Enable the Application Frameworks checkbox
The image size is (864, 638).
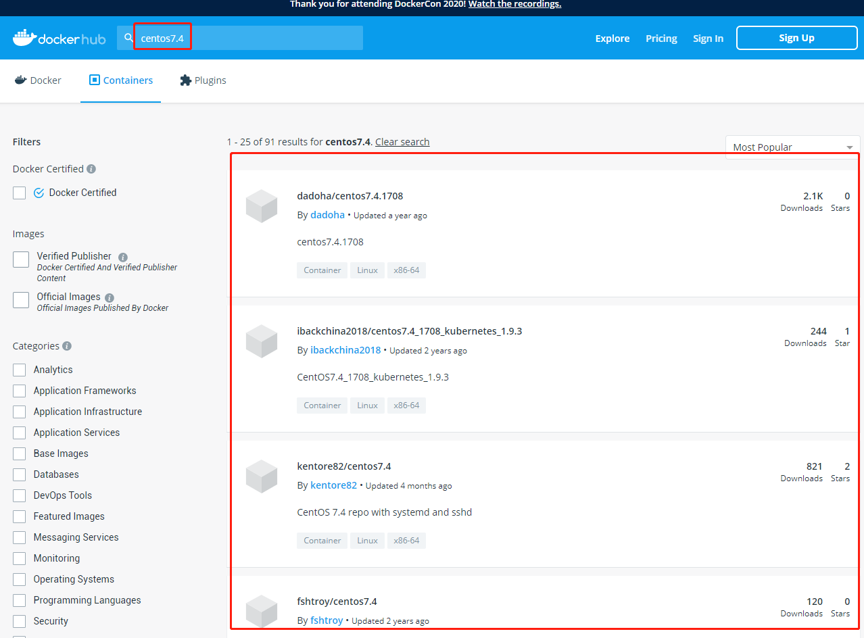tap(20, 391)
